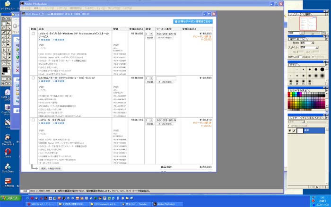Click the empty coupon field in VJ26A row

click(x=166, y=78)
